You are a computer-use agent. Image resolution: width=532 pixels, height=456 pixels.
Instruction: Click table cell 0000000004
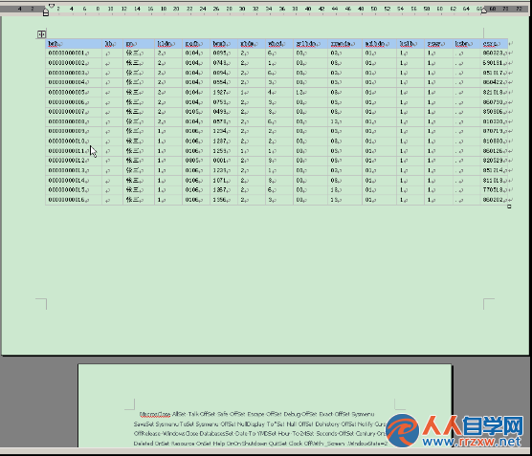pyautogui.click(x=74, y=82)
